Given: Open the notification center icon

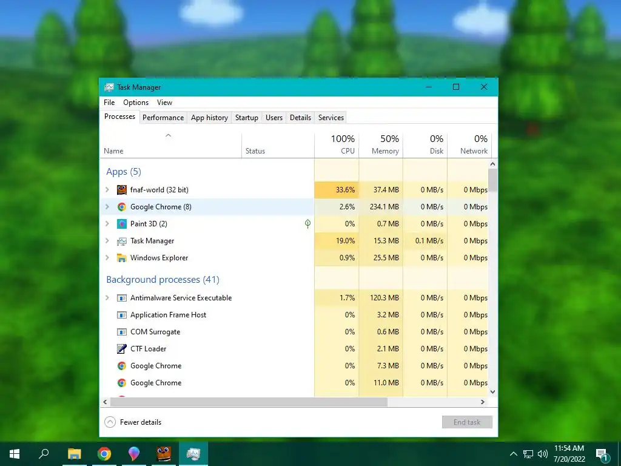Looking at the screenshot, I should click(602, 454).
